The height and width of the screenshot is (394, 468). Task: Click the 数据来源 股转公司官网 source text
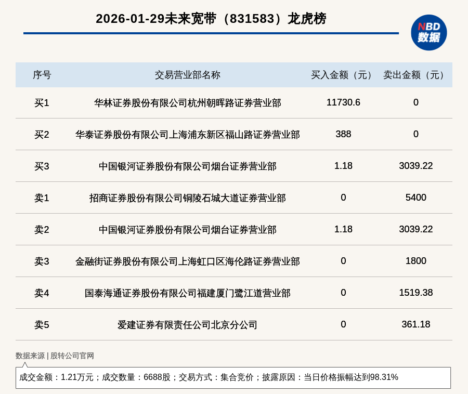coord(55,356)
